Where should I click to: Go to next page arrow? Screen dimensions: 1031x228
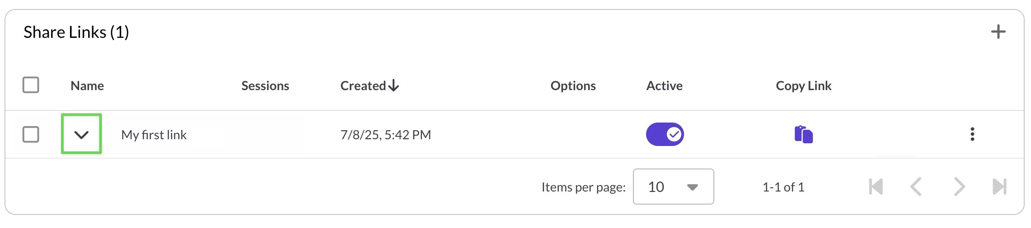959,187
